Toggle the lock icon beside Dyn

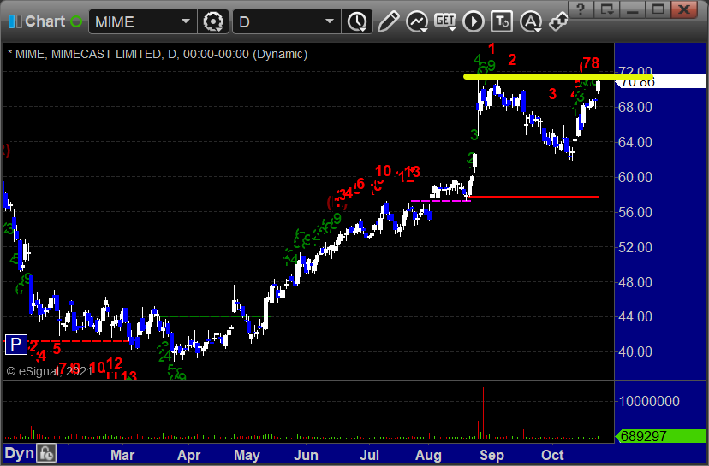(46, 453)
